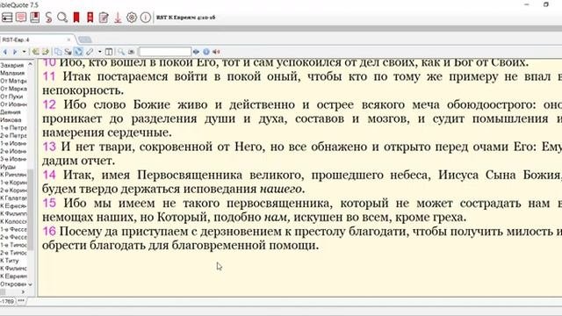Select book Иакова in the list
The width and height of the screenshot is (562, 316).
11,120
